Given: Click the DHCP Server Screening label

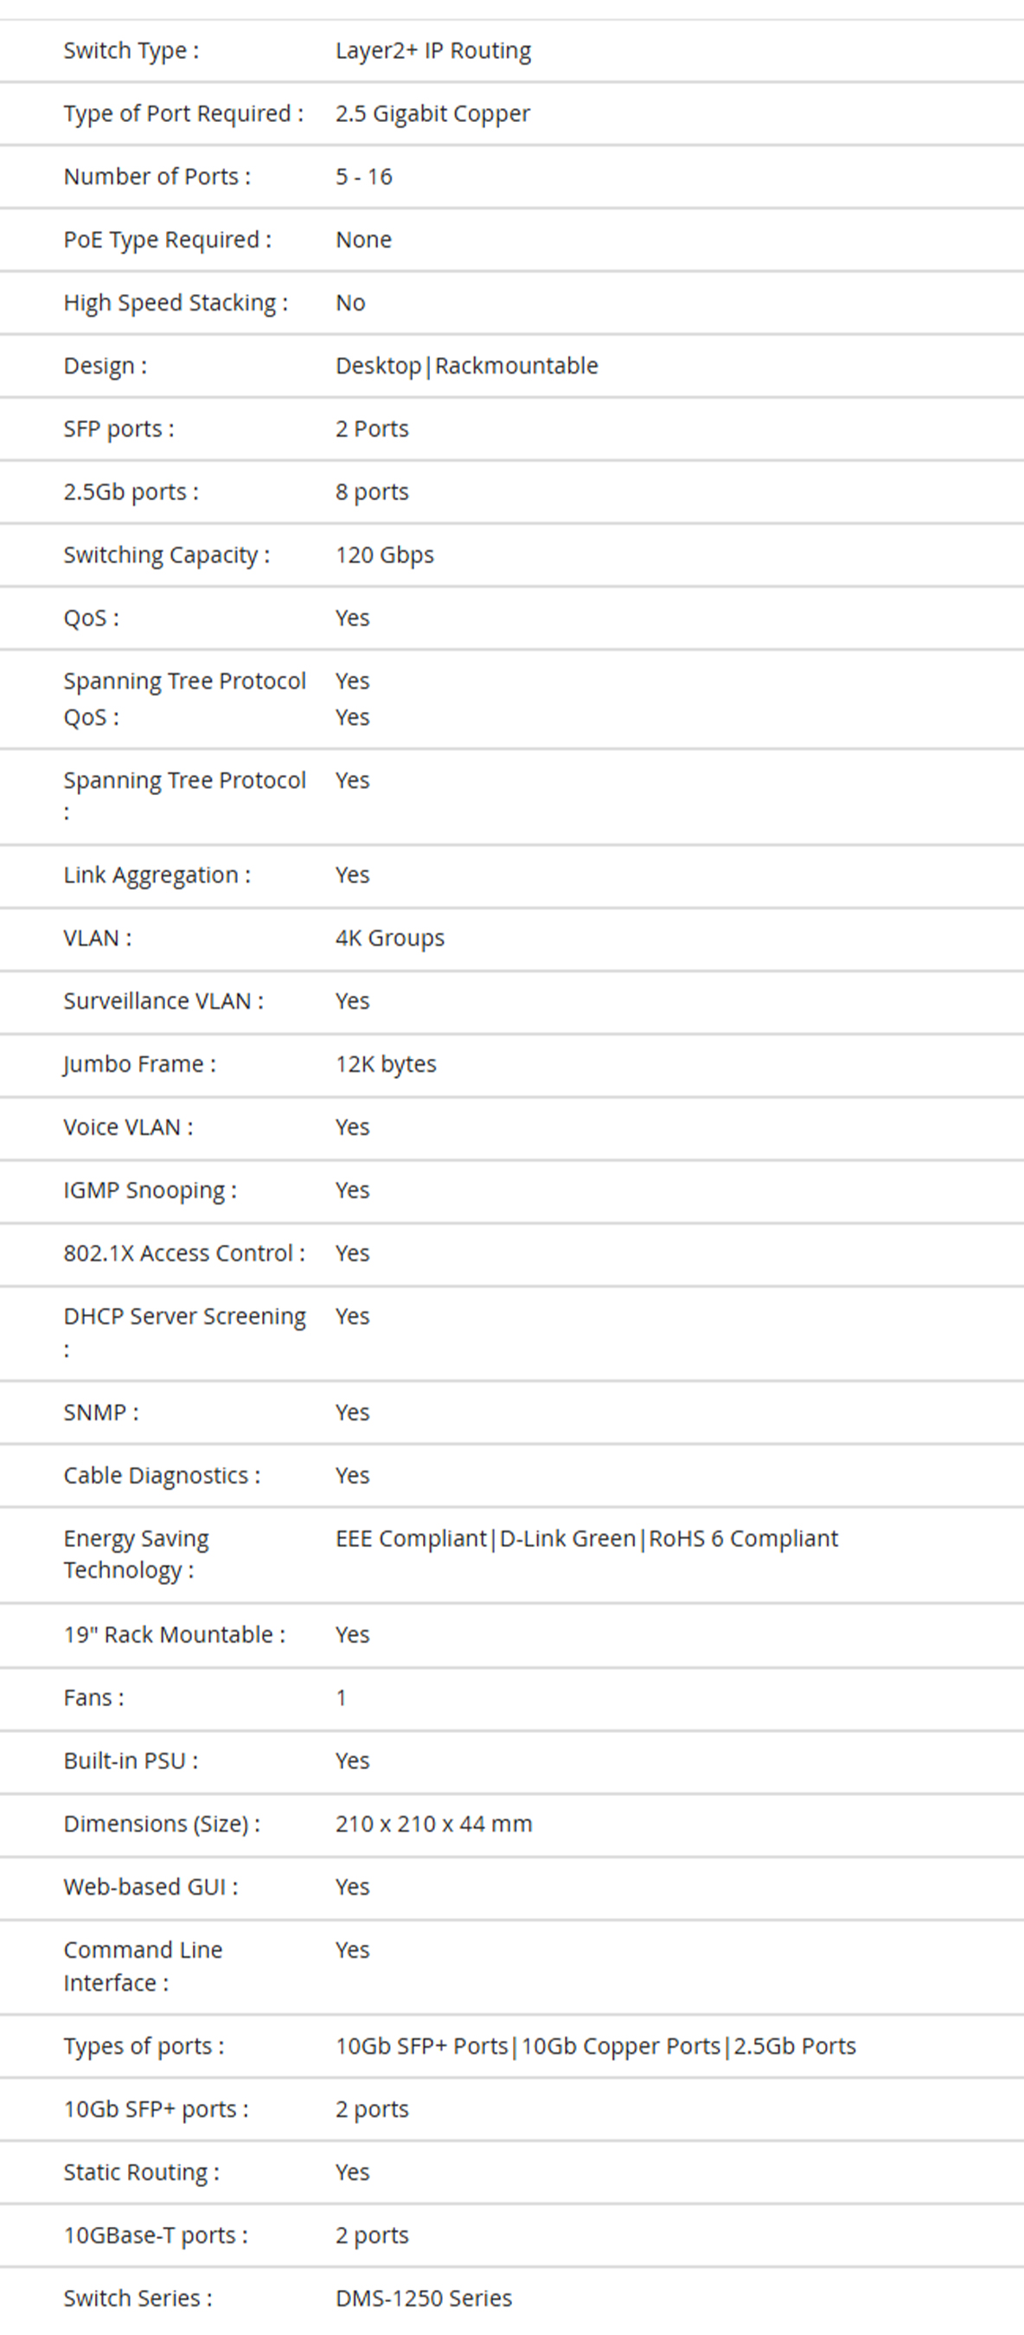Looking at the screenshot, I should (x=185, y=1332).
